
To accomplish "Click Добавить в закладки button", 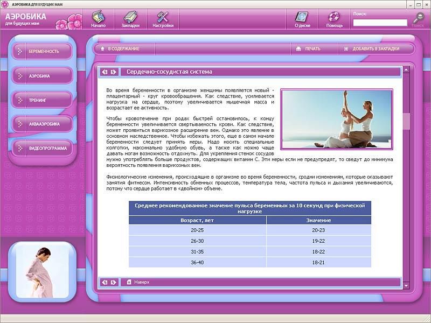I will tap(372, 49).
